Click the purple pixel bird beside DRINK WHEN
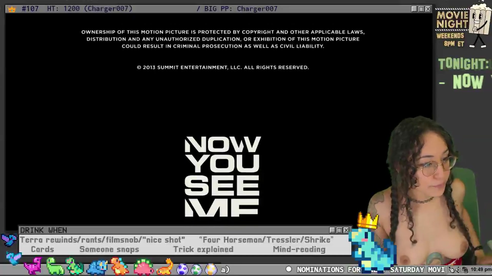Screen dimensions: 492x276 click(9, 240)
